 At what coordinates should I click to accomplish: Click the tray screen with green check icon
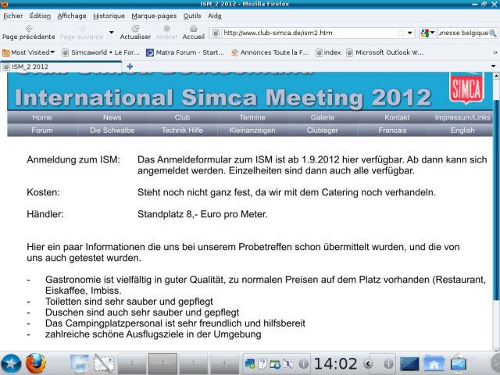(x=250, y=363)
